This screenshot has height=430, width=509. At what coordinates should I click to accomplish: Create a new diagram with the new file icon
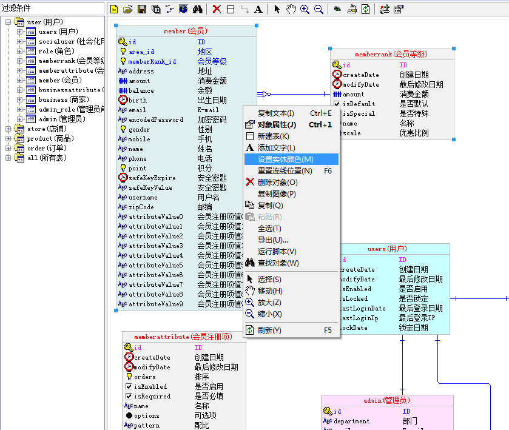[113, 9]
